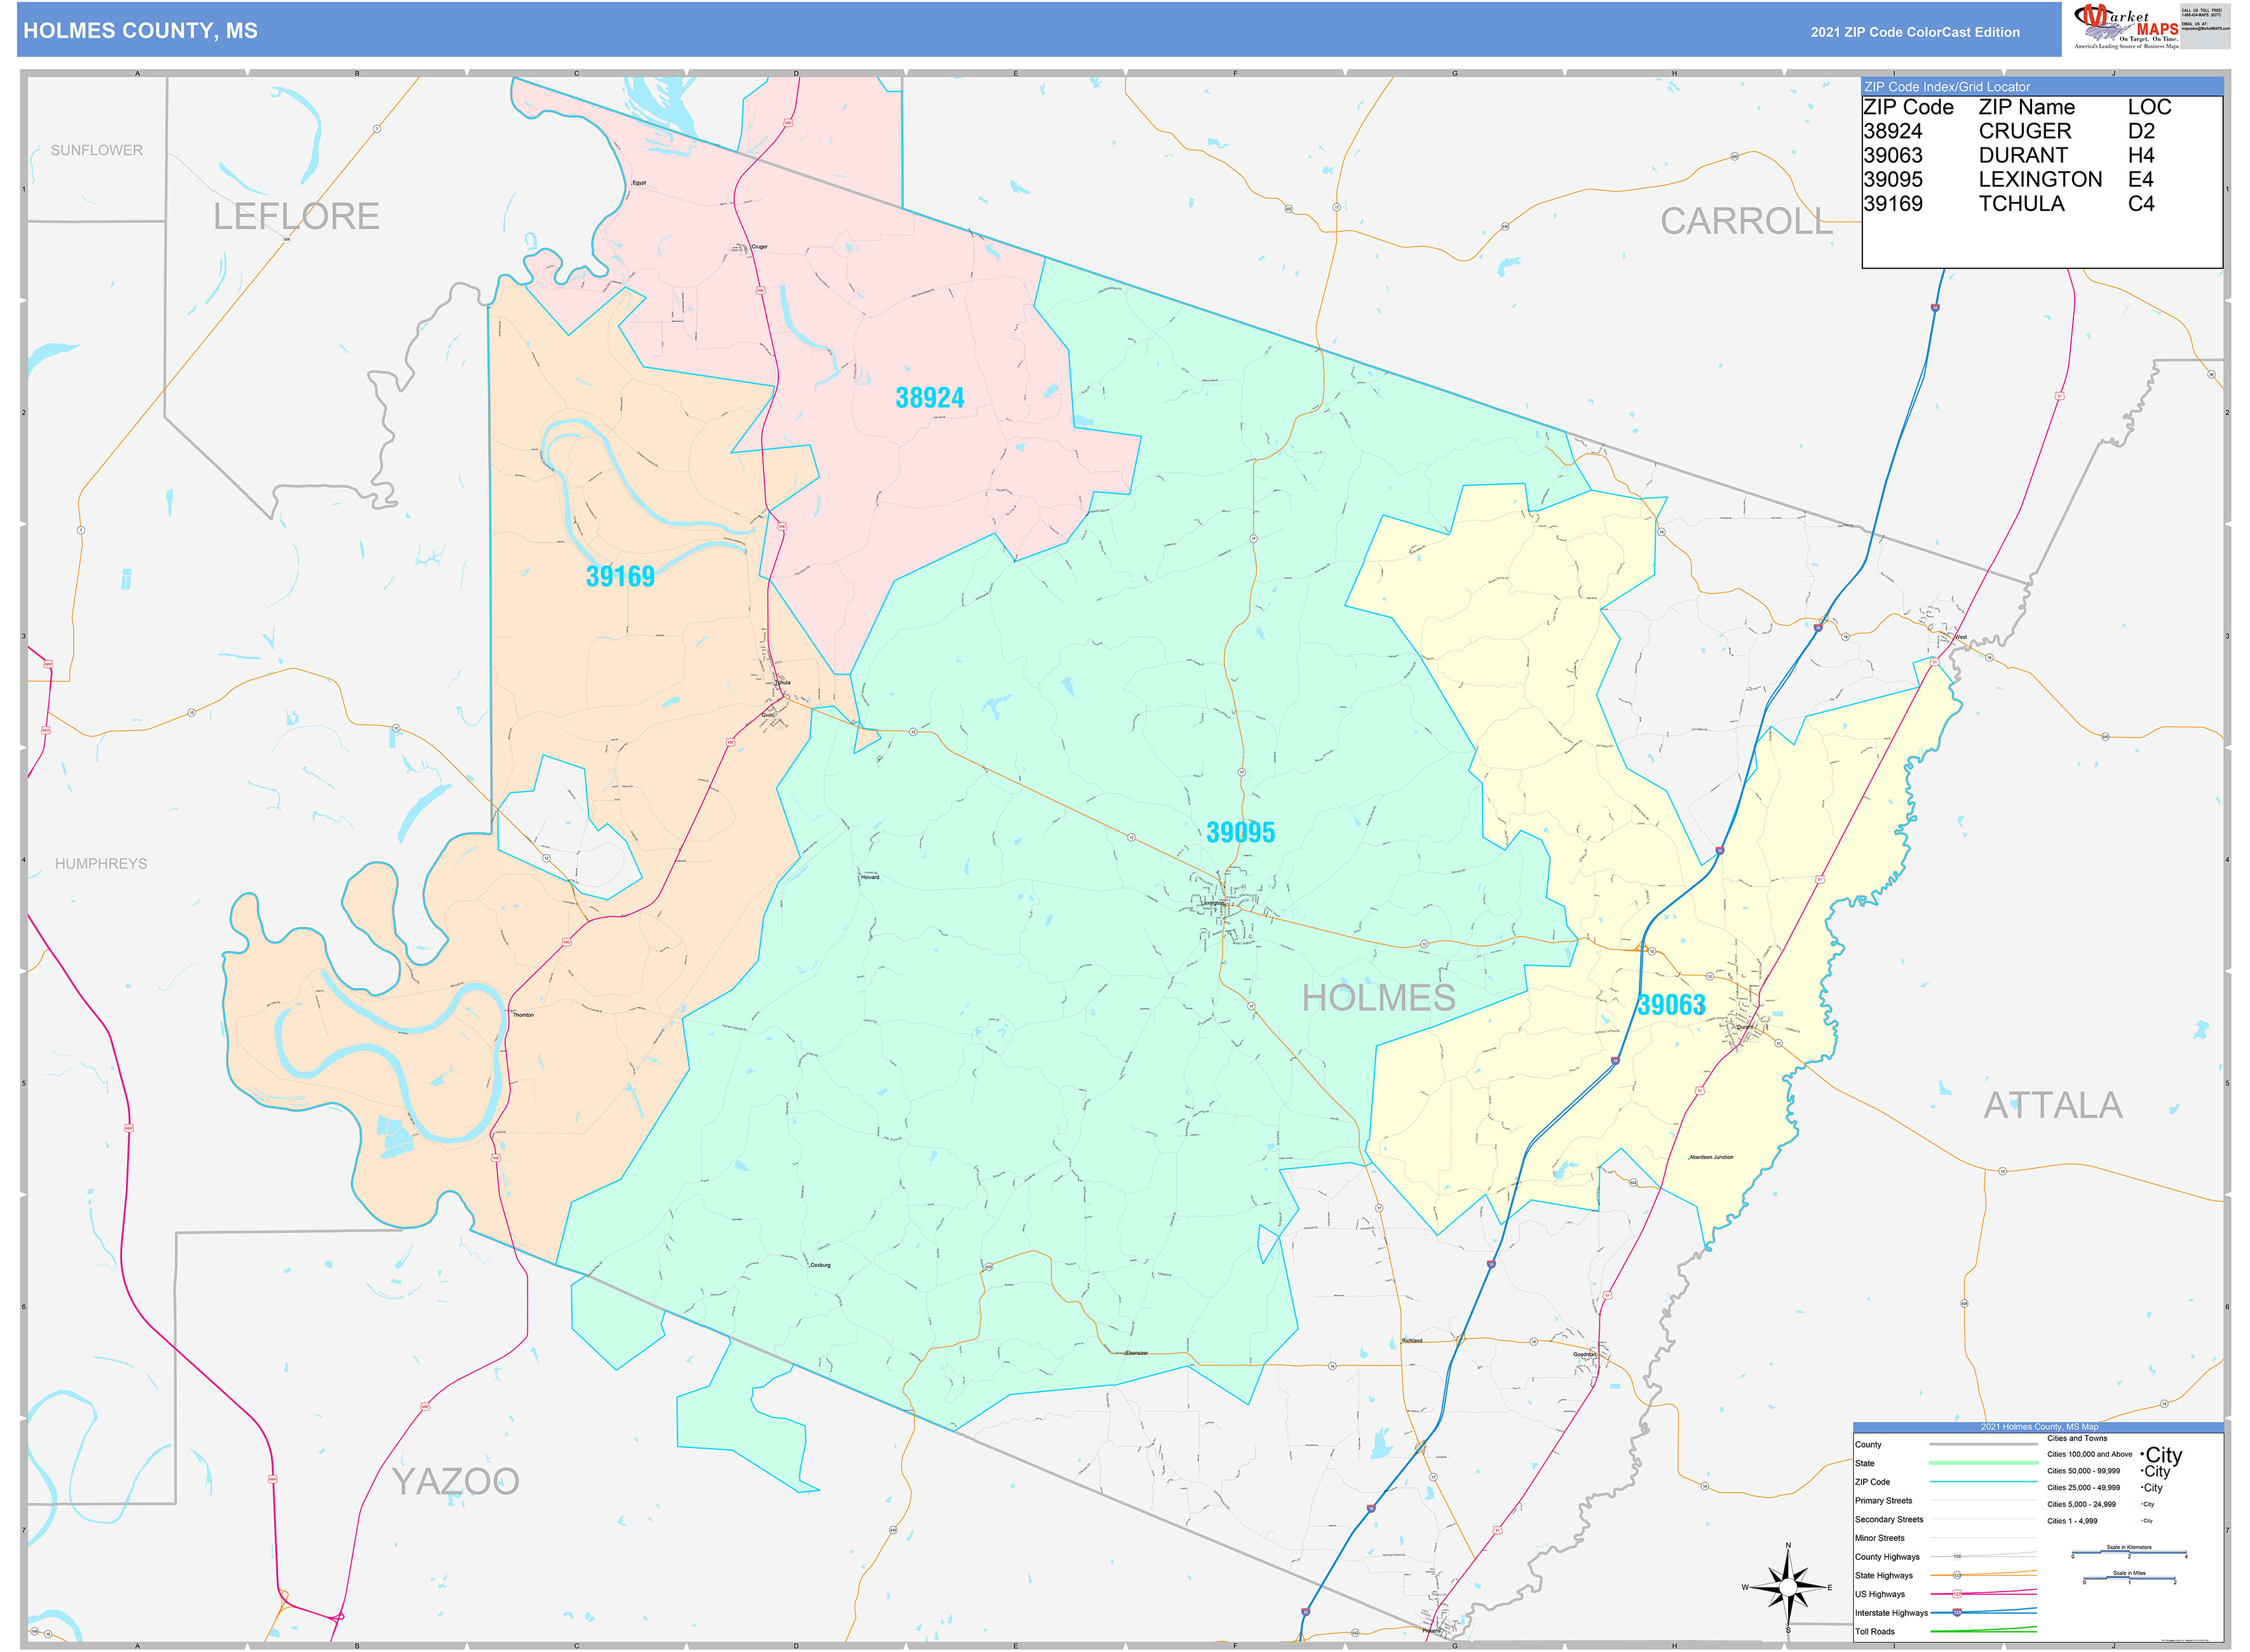Click the State Highways circle shield in legend

(1957, 1575)
